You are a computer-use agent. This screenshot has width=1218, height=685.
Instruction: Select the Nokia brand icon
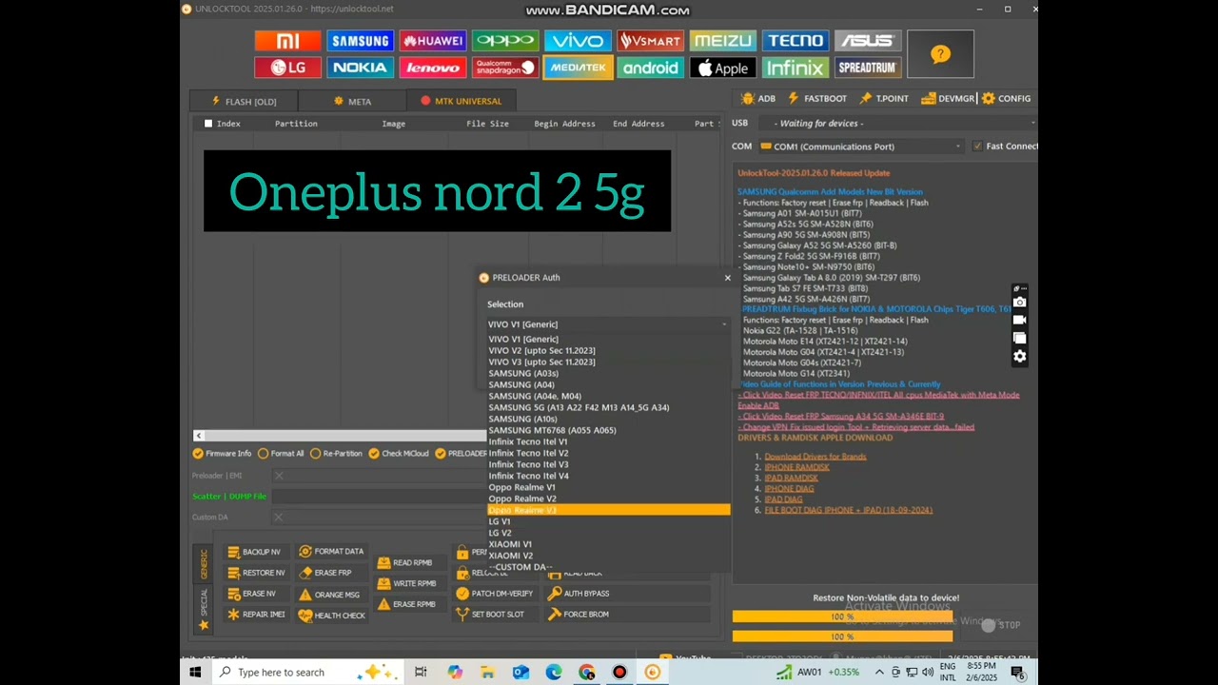tap(360, 68)
